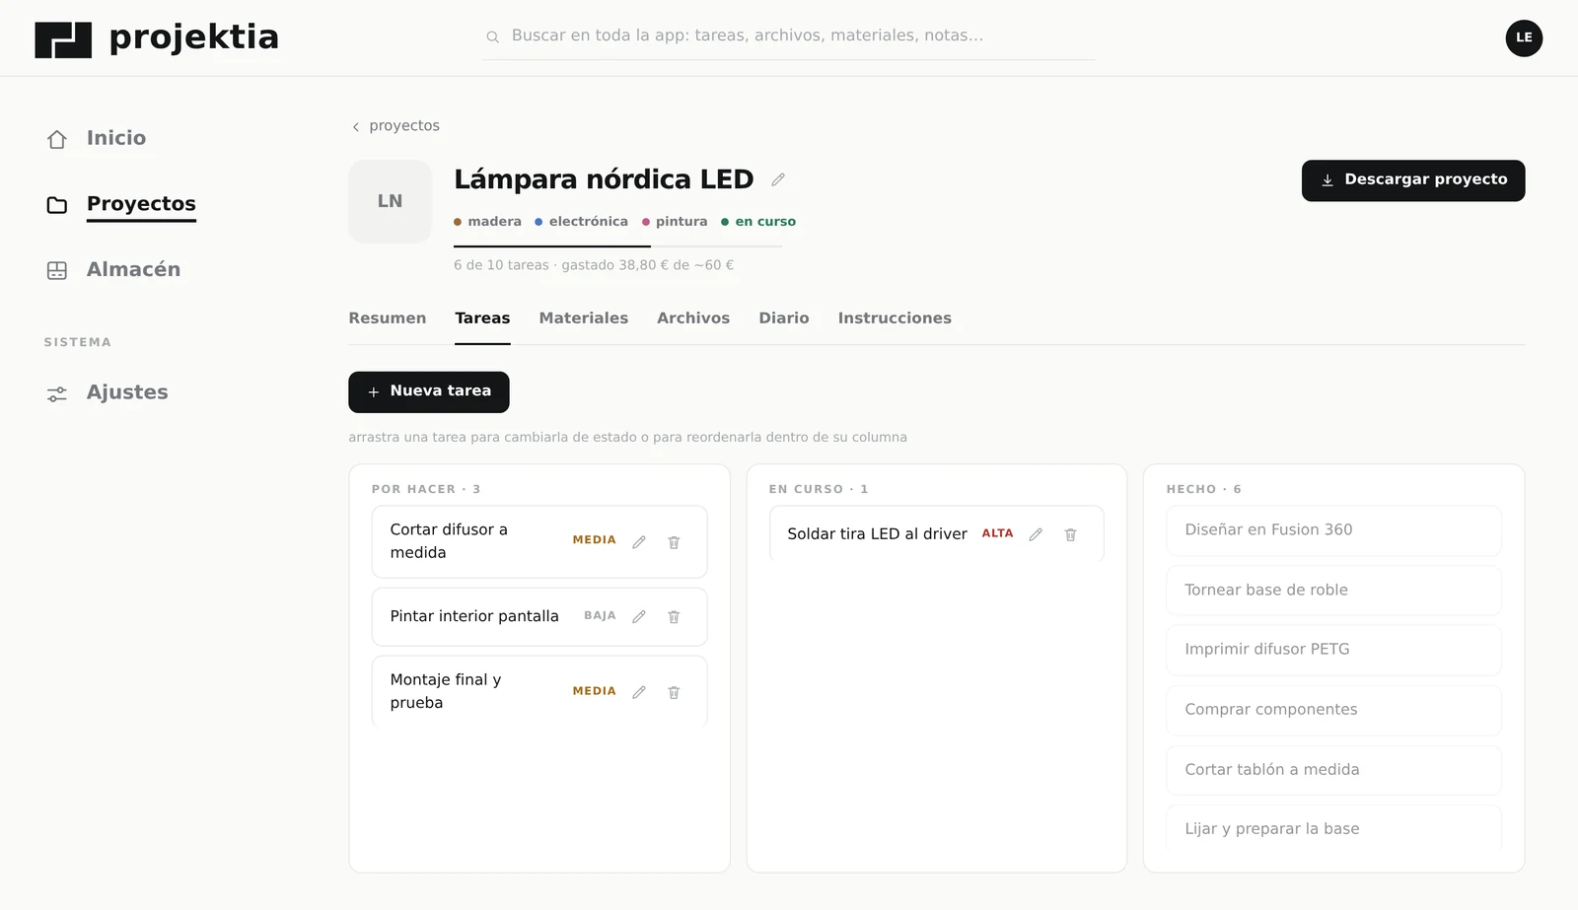
Task: Open the Imprimir difusor PETG task
Action: (1333, 650)
